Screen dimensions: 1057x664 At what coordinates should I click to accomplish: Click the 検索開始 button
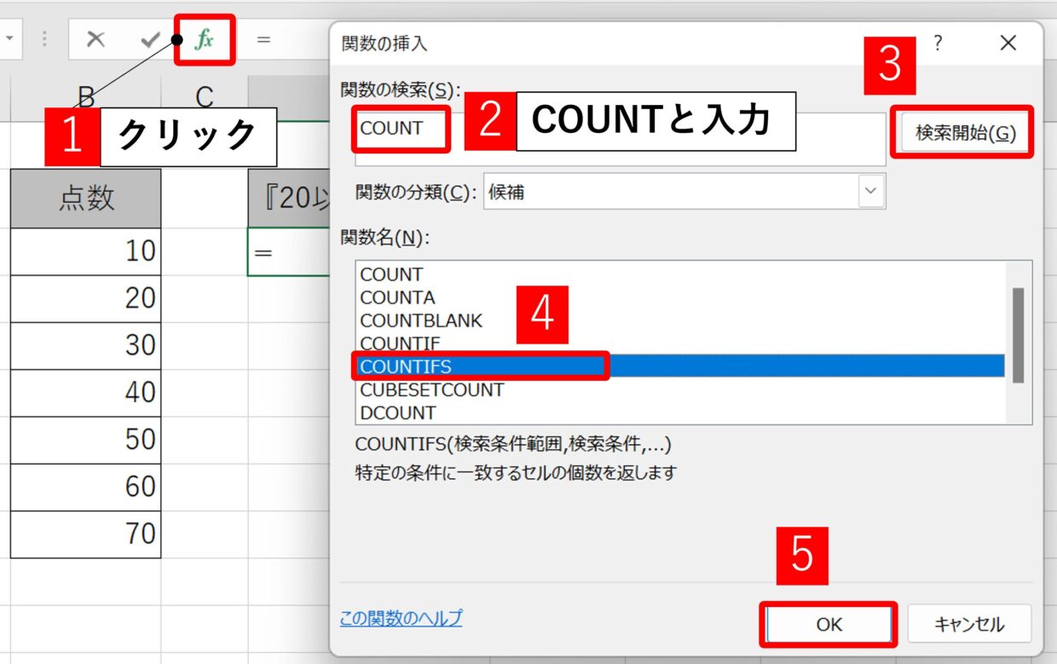point(965,133)
